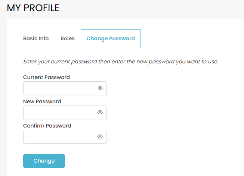The image size is (244, 176).
Task: Submit the new password with Change
Action: pyautogui.click(x=44, y=161)
